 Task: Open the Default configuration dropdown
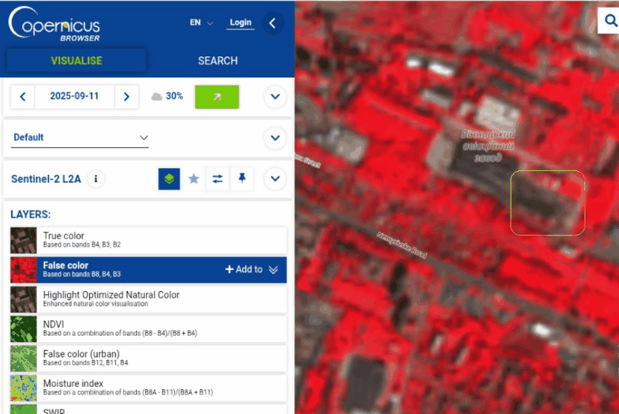[80, 138]
